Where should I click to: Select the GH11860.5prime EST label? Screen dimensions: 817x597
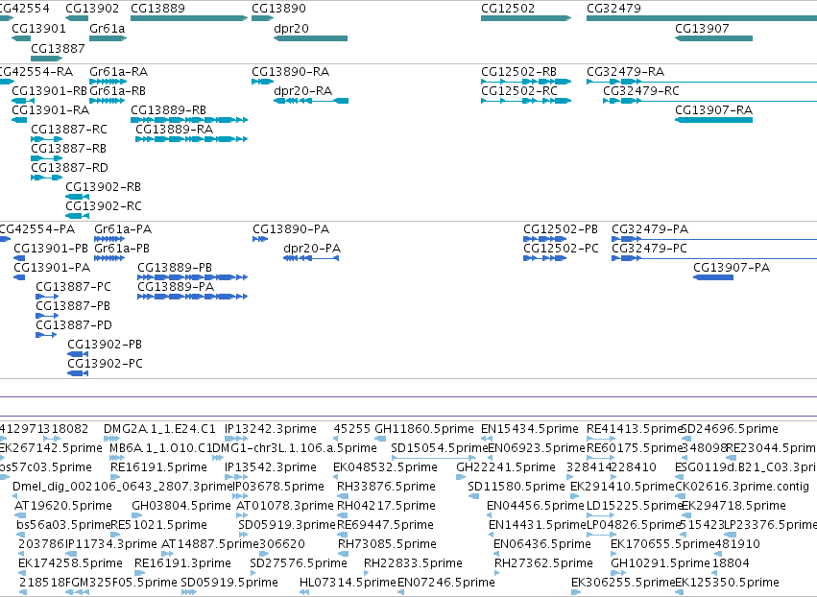point(424,429)
